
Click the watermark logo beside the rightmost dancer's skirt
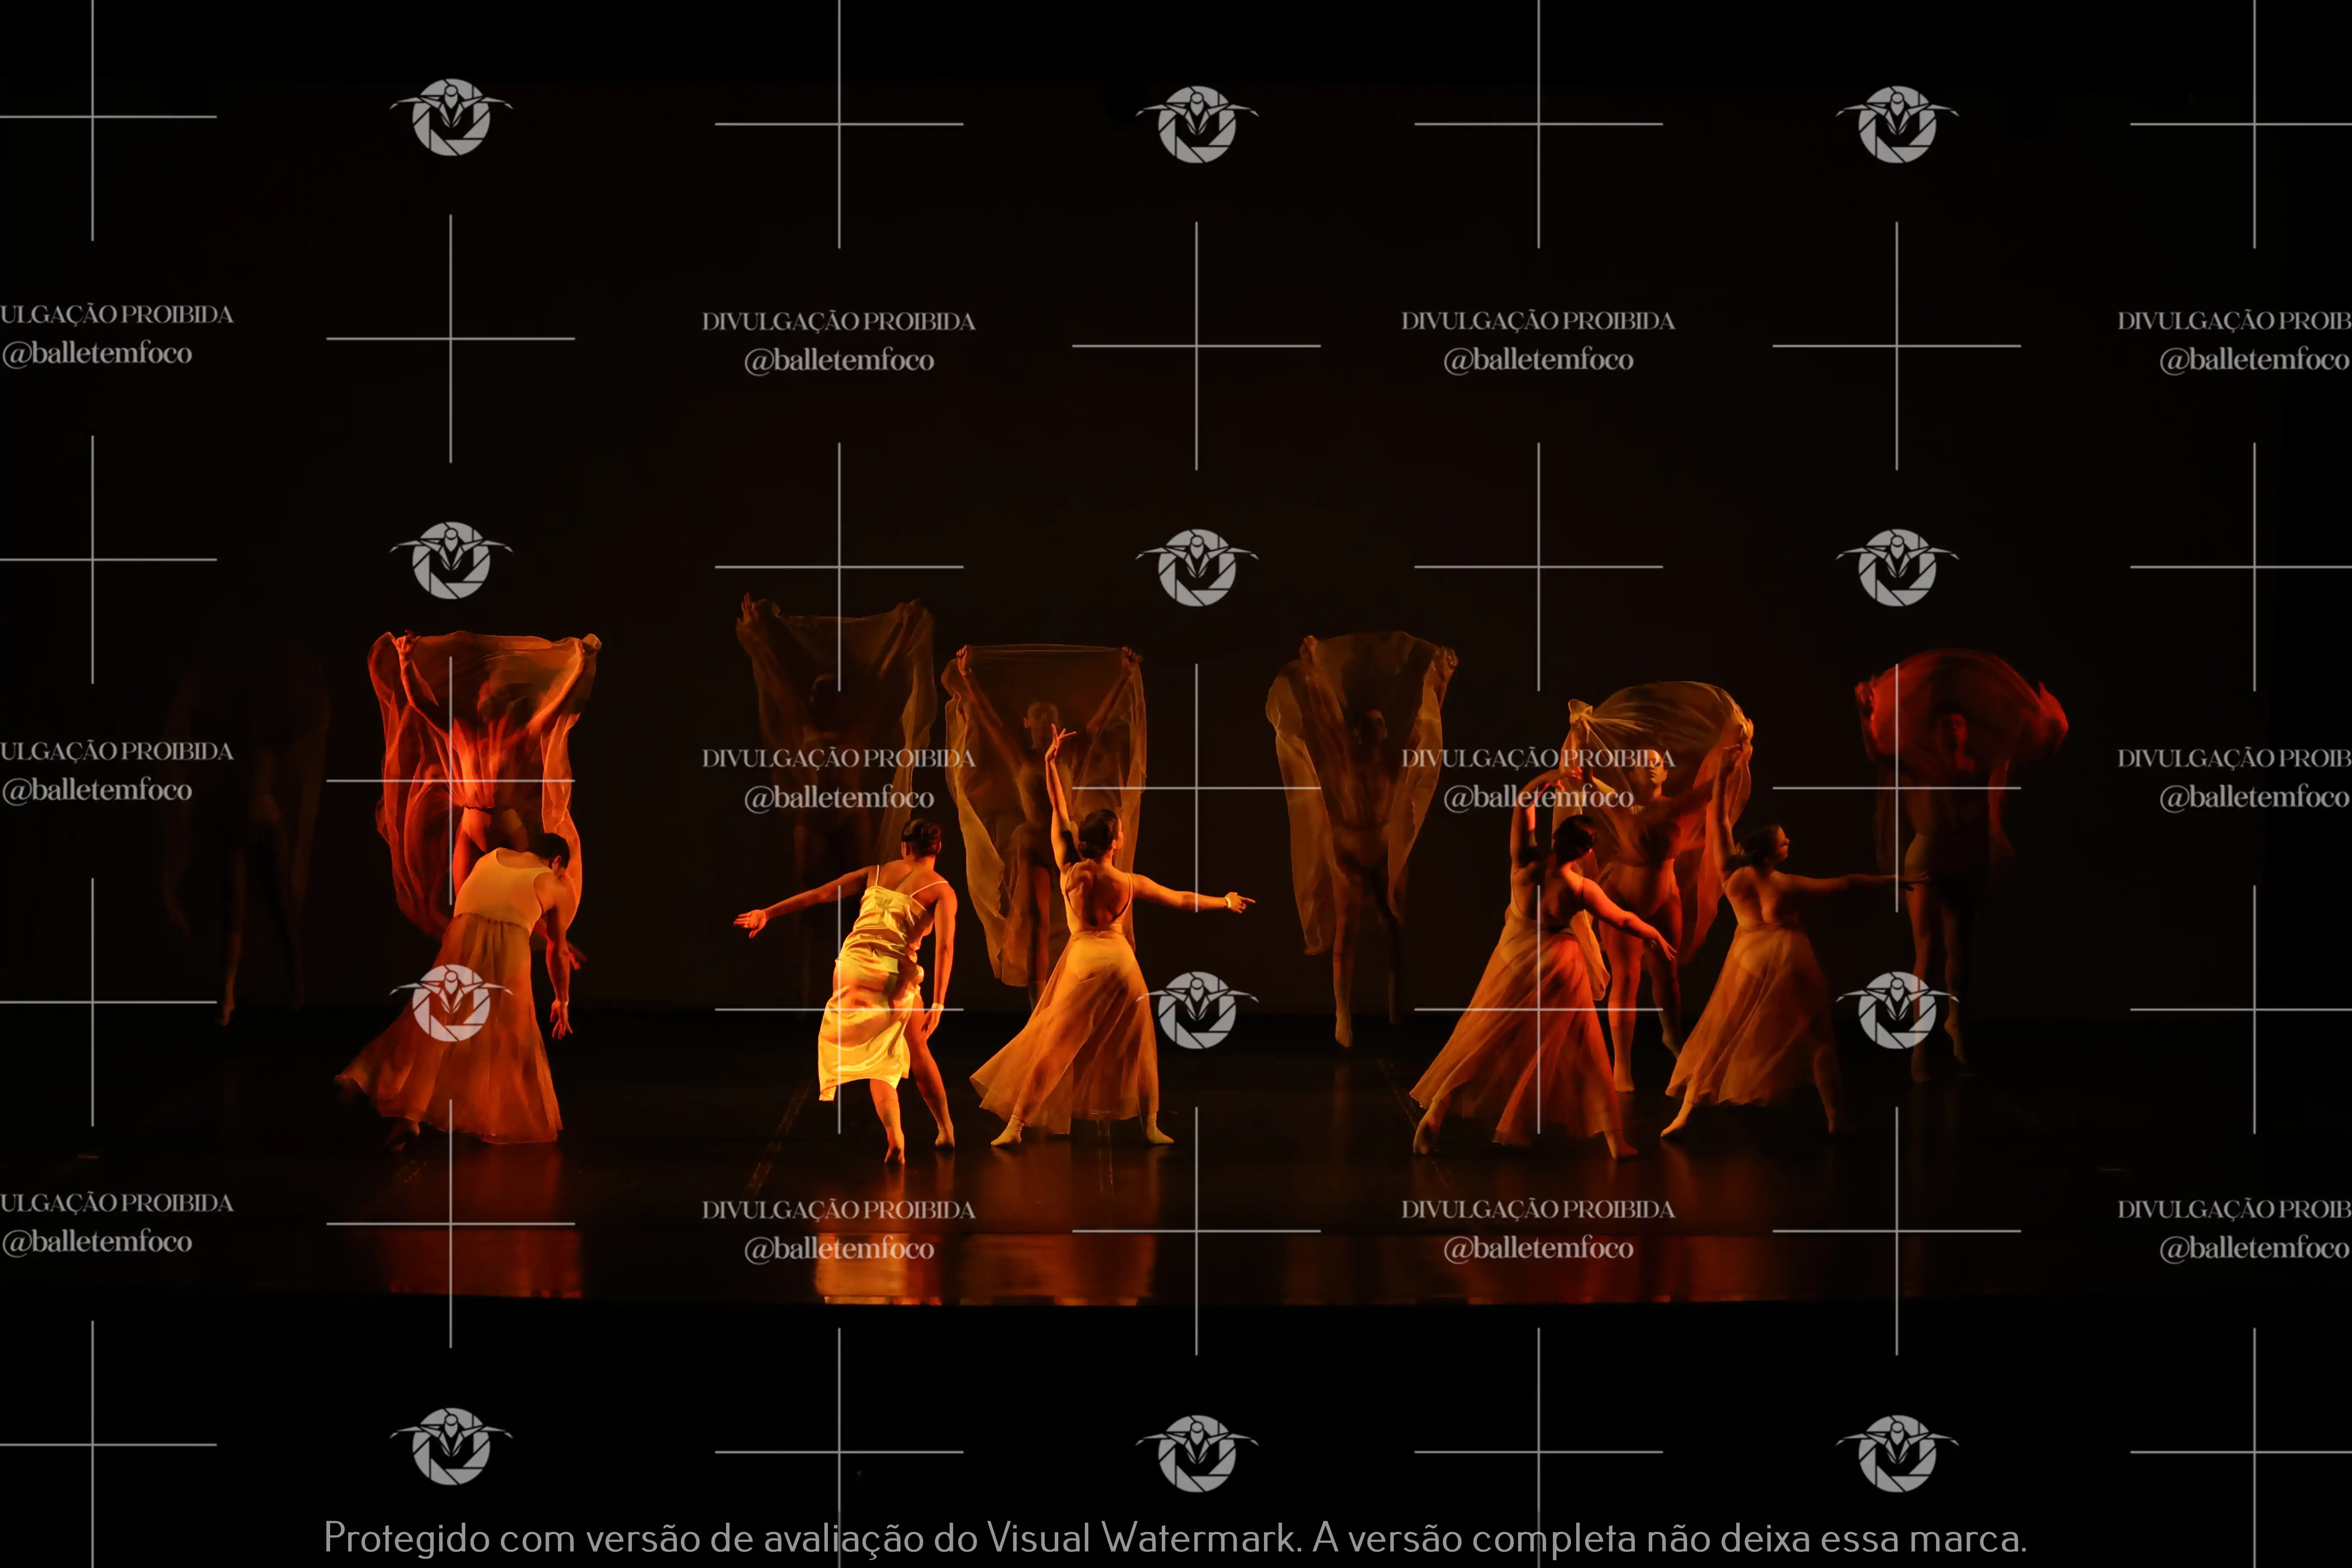tap(1896, 1010)
